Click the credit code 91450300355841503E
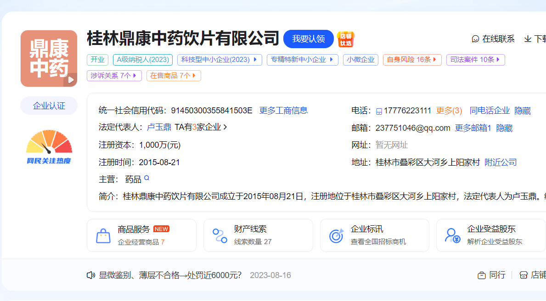Image resolution: width=546 pixels, height=301 pixels. point(211,111)
